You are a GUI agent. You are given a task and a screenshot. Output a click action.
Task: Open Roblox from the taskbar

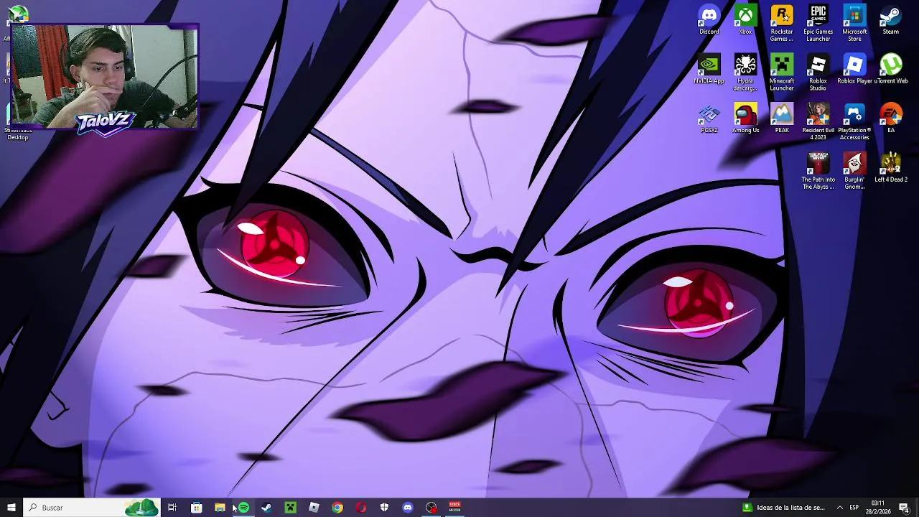coord(314,508)
